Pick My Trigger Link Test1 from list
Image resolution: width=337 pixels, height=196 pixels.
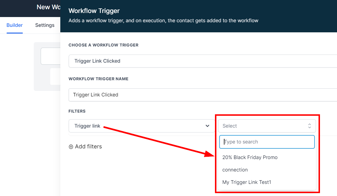click(247, 182)
